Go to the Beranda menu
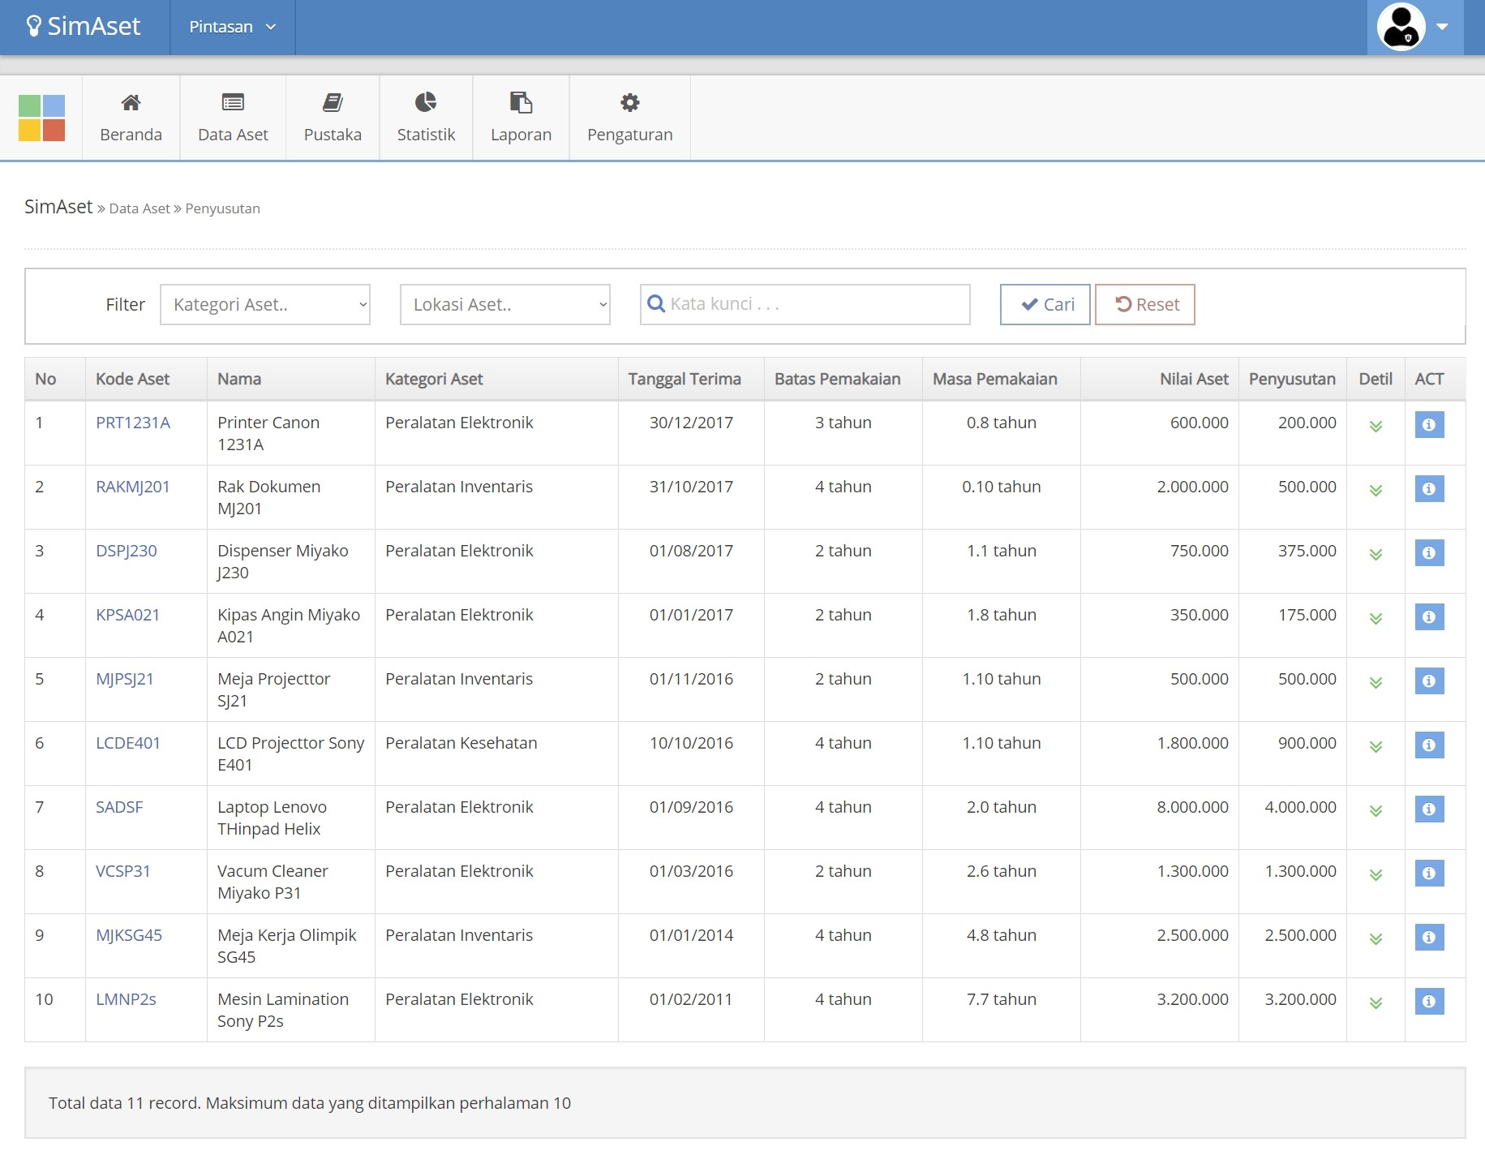The image size is (1485, 1155). click(x=131, y=118)
